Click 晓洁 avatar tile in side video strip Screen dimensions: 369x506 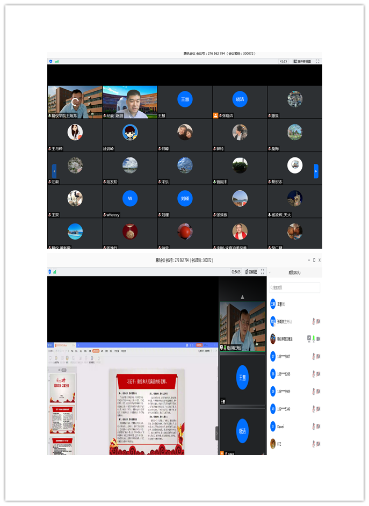243,431
